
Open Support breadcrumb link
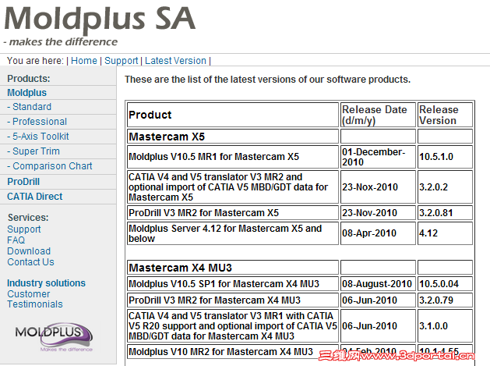click(122, 61)
